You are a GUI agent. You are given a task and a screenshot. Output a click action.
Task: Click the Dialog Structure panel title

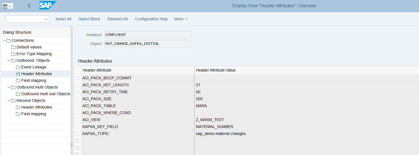pyautogui.click(x=17, y=32)
